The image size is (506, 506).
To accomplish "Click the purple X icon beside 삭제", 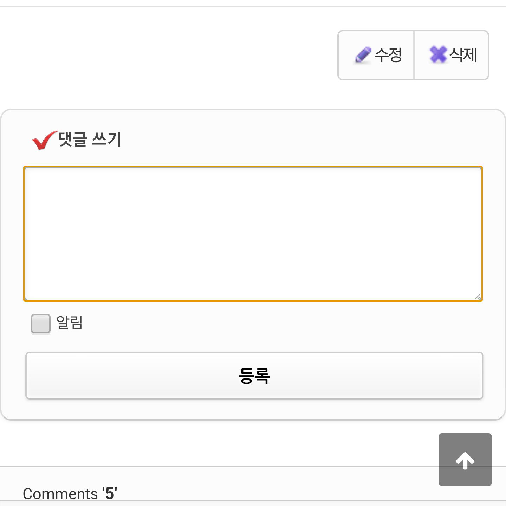I will pyautogui.click(x=438, y=55).
